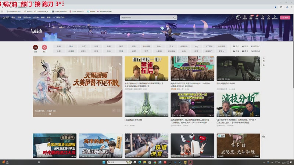Open the 收藏 favorites icon

tap(263, 17)
